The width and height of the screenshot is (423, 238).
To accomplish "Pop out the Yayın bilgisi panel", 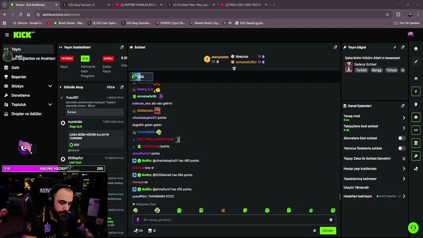I will pyautogui.click(x=403, y=47).
